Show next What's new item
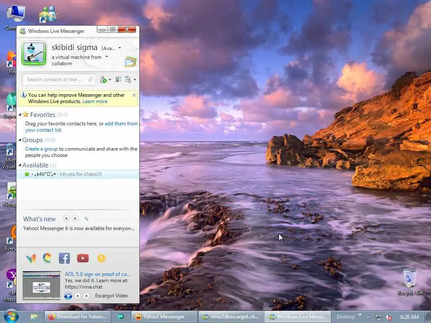 pyautogui.click(x=75, y=219)
